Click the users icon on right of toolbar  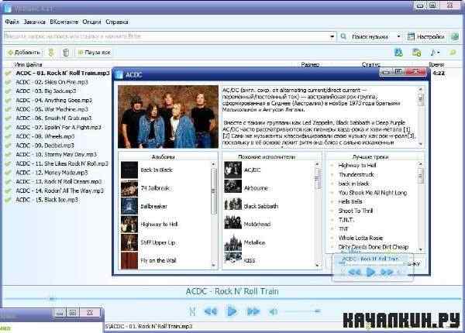click(x=398, y=53)
